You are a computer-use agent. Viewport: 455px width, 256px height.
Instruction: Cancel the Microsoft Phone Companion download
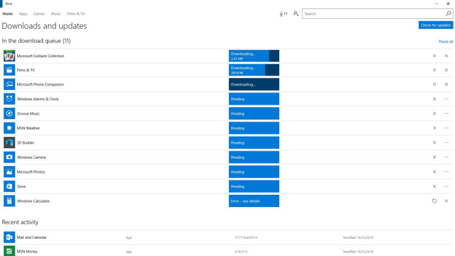pos(446,84)
